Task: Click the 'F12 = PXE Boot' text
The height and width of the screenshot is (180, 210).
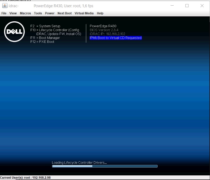Action: 42,42
